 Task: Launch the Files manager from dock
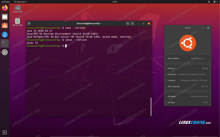5,17
